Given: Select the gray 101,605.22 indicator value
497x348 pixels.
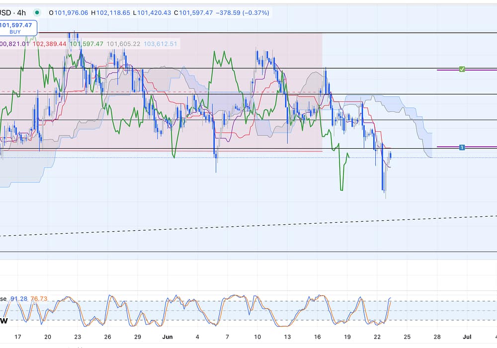Looking at the screenshot, I should click(x=123, y=44).
